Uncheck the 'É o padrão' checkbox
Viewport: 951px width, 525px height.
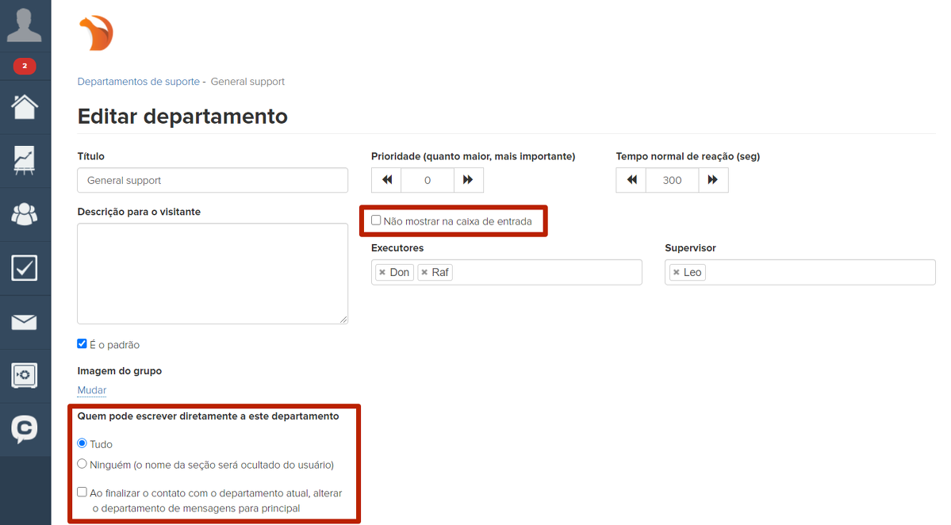click(x=82, y=344)
